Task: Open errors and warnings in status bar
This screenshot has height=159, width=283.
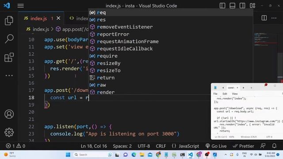Action: [15, 146]
